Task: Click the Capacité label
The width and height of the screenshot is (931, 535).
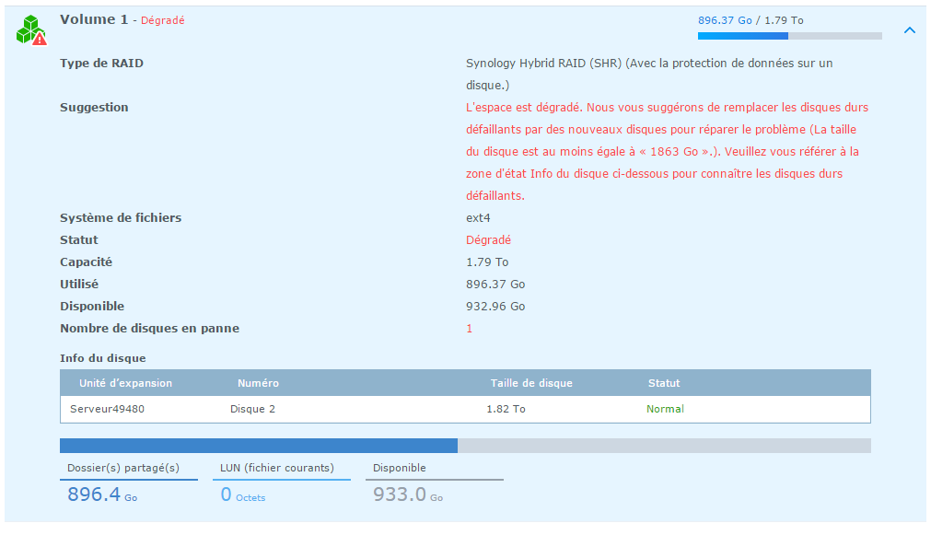Action: coord(86,262)
